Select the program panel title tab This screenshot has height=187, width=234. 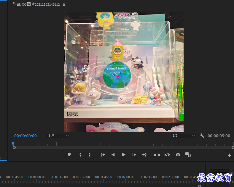point(36,4)
